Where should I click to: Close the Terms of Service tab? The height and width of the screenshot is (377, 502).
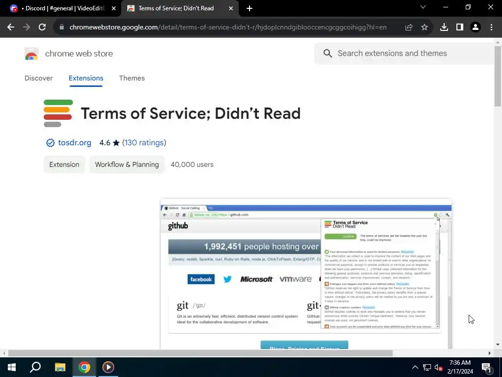point(231,9)
